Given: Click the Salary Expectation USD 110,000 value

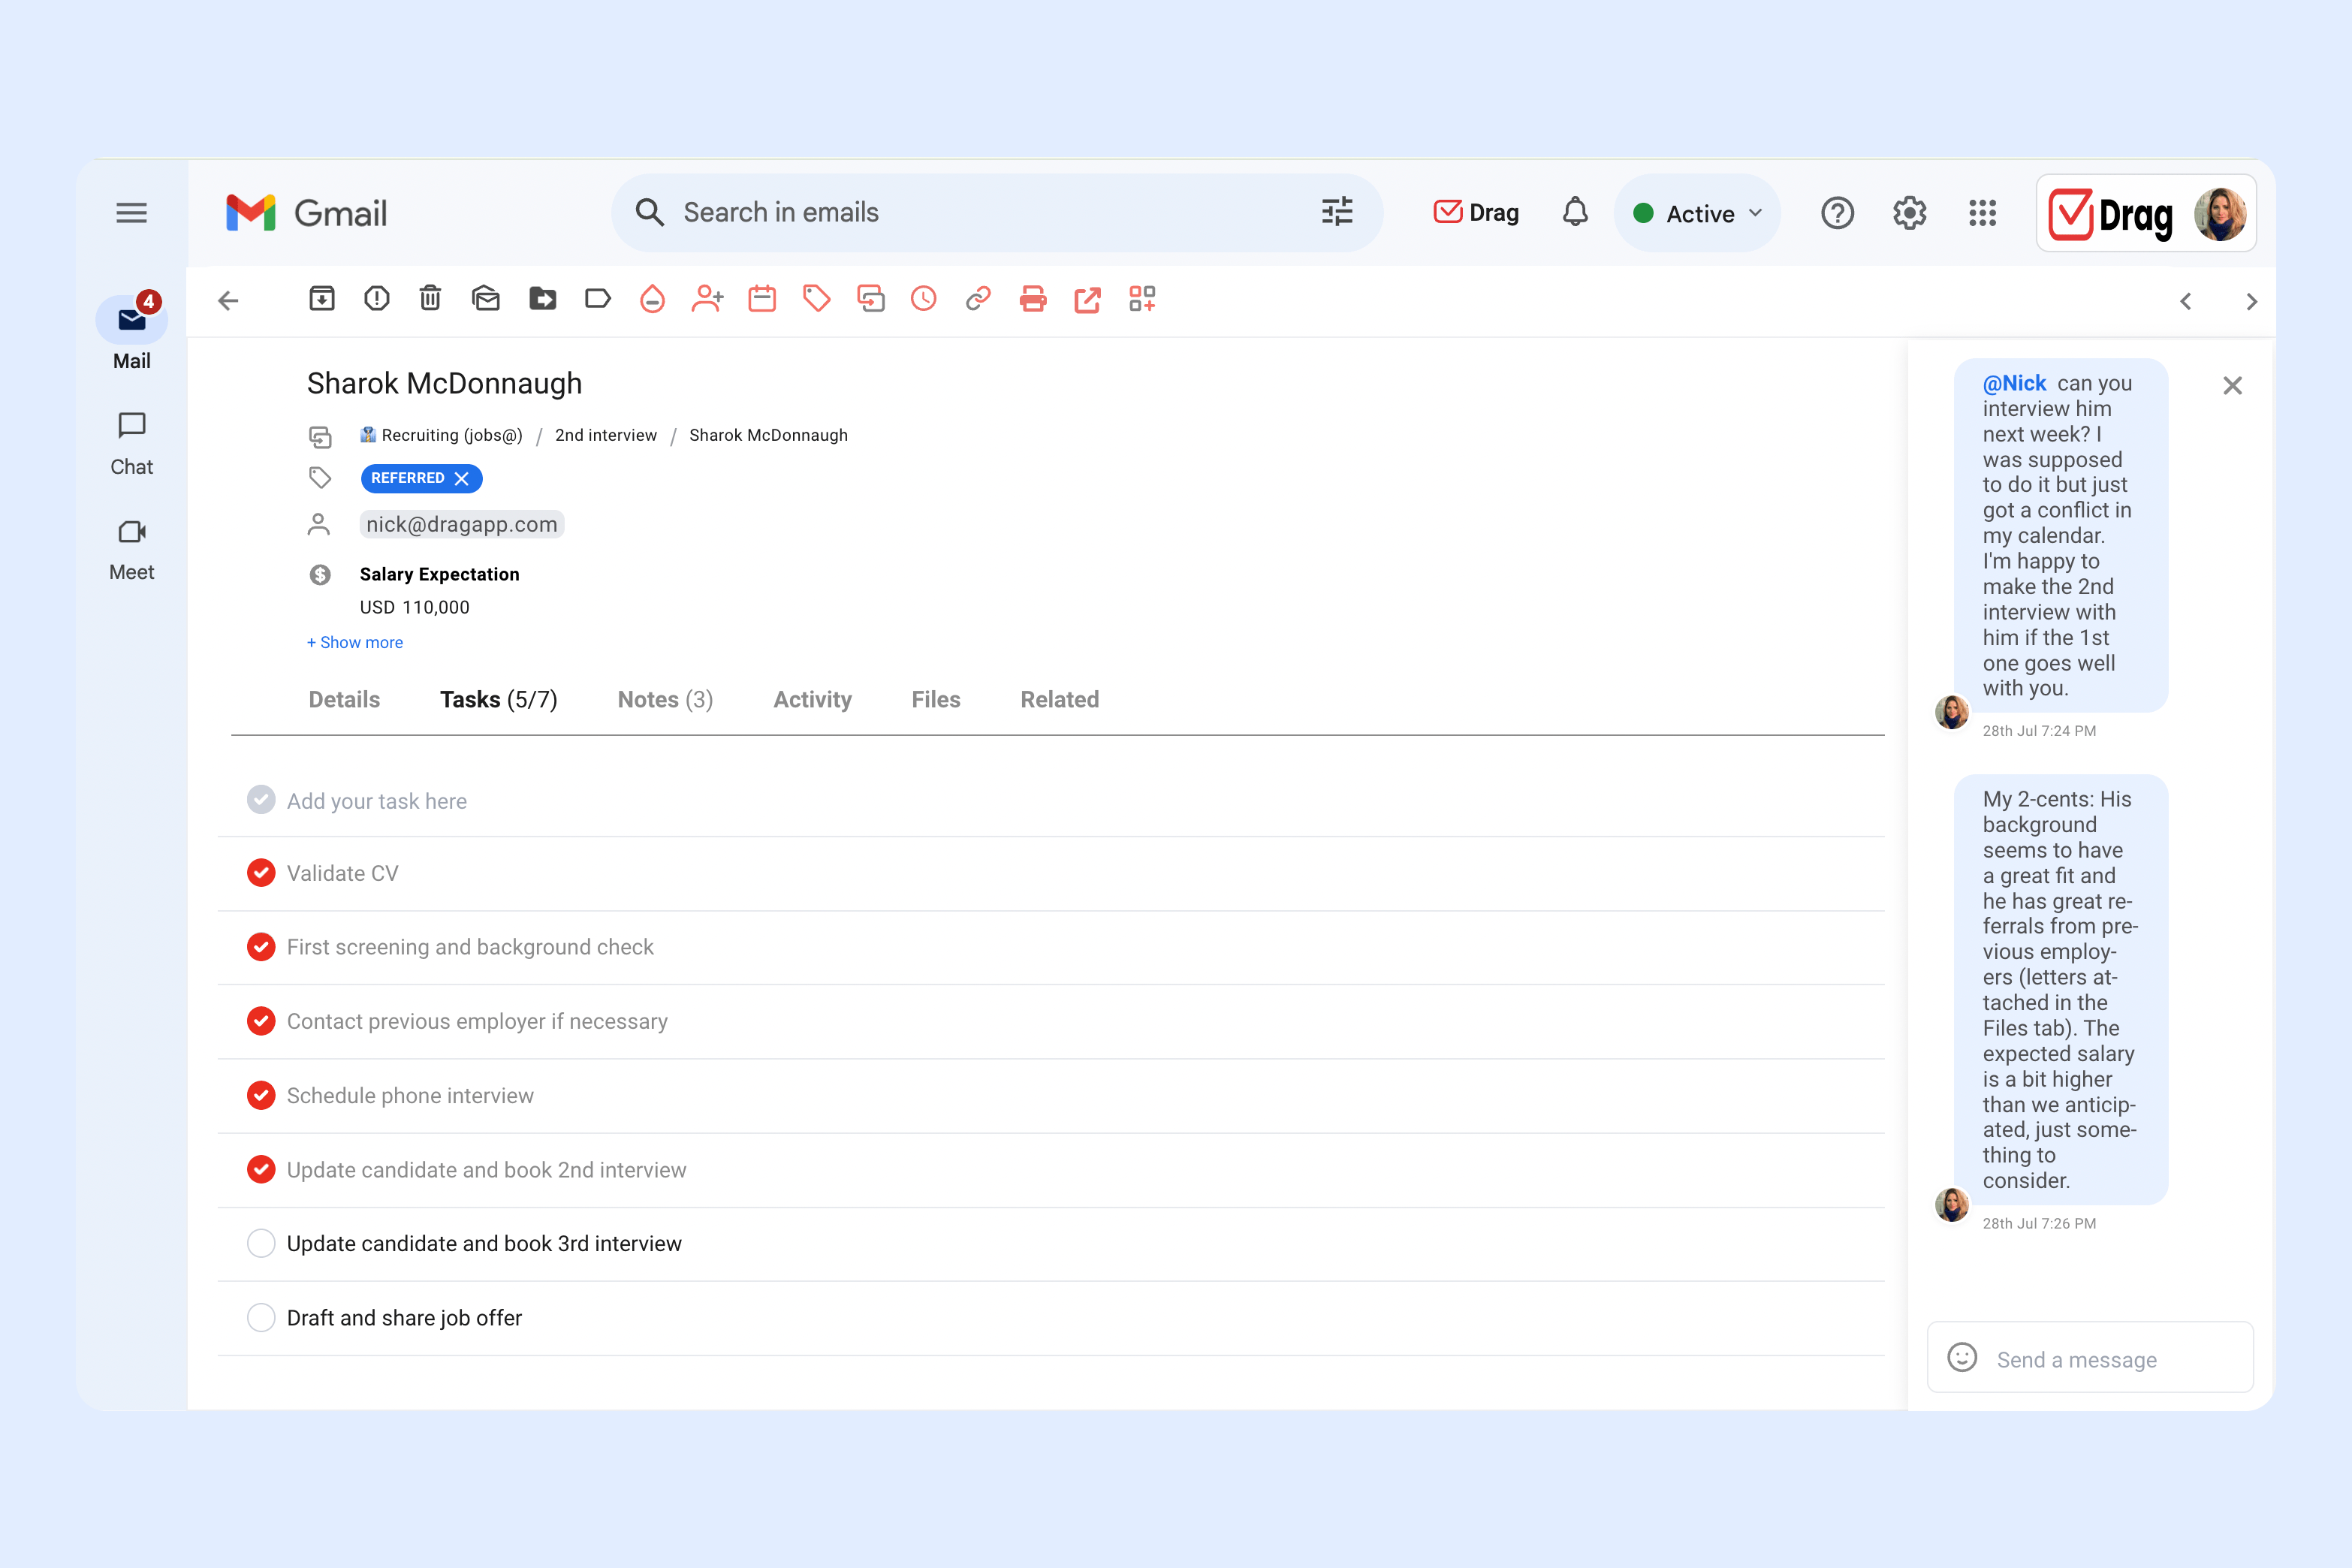Looking at the screenshot, I should [x=414, y=607].
